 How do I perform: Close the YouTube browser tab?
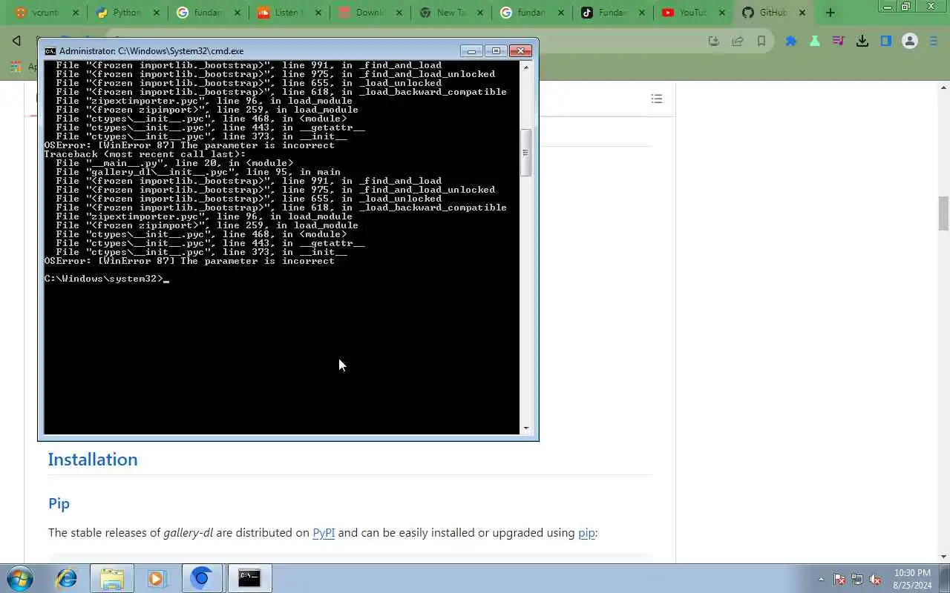click(722, 13)
